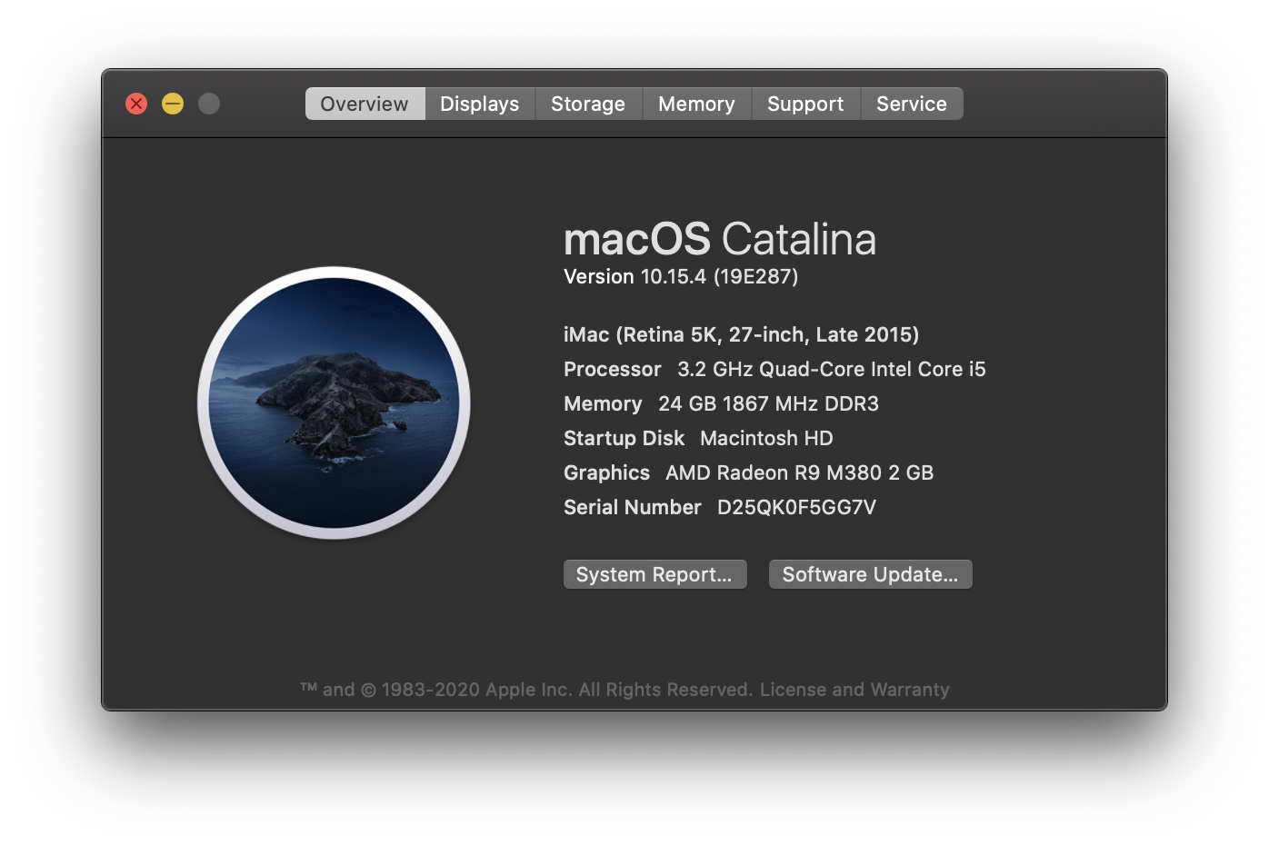Switch to the Service tab
This screenshot has width=1269, height=845.
coord(912,103)
